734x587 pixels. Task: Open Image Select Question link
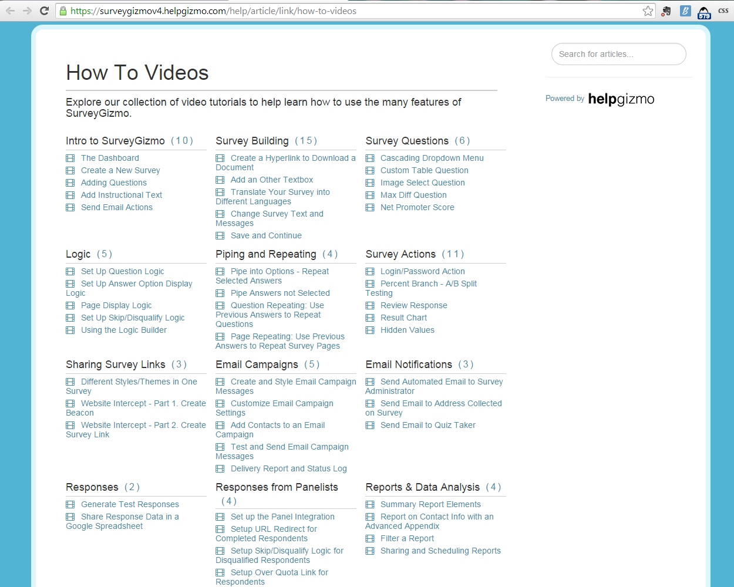click(423, 183)
